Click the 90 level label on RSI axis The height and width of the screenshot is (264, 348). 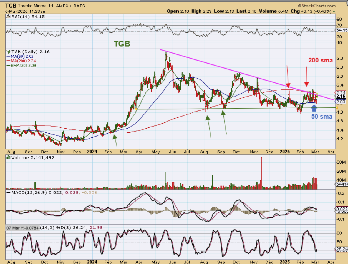pyautogui.click(x=339, y=19)
